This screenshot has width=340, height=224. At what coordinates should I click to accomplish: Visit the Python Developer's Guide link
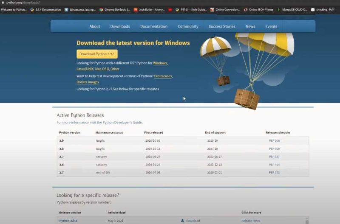tap(122, 123)
